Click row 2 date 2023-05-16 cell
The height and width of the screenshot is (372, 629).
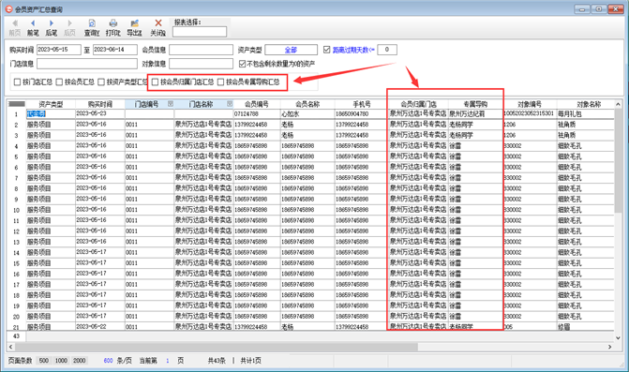pyautogui.click(x=100, y=125)
